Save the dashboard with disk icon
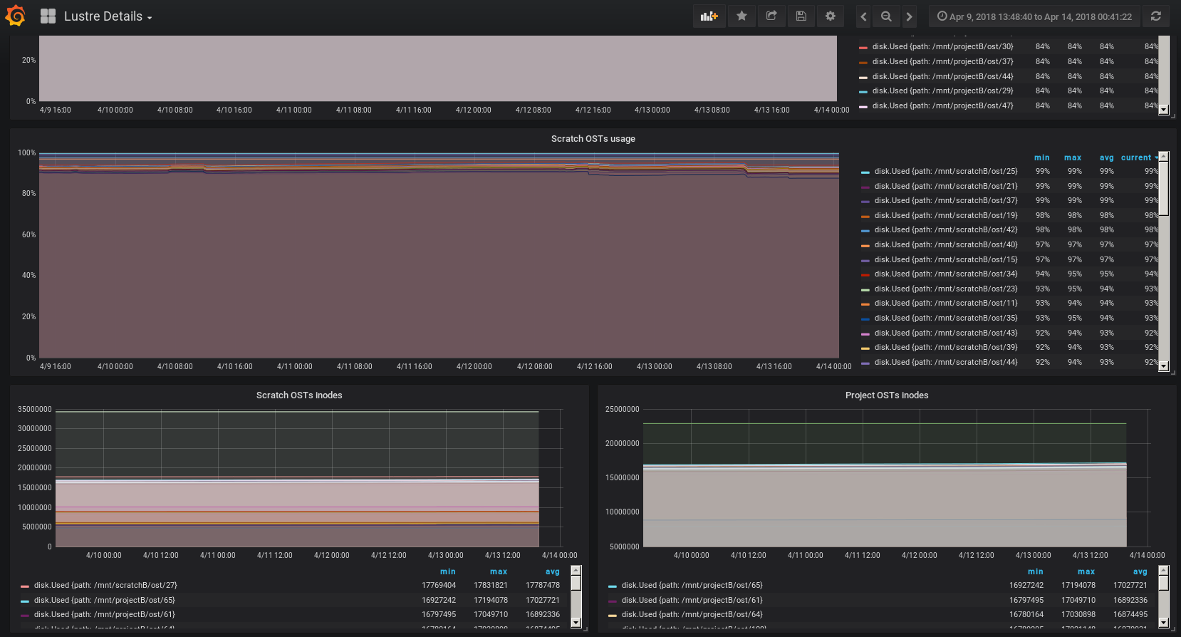This screenshot has width=1181, height=637. [x=801, y=16]
